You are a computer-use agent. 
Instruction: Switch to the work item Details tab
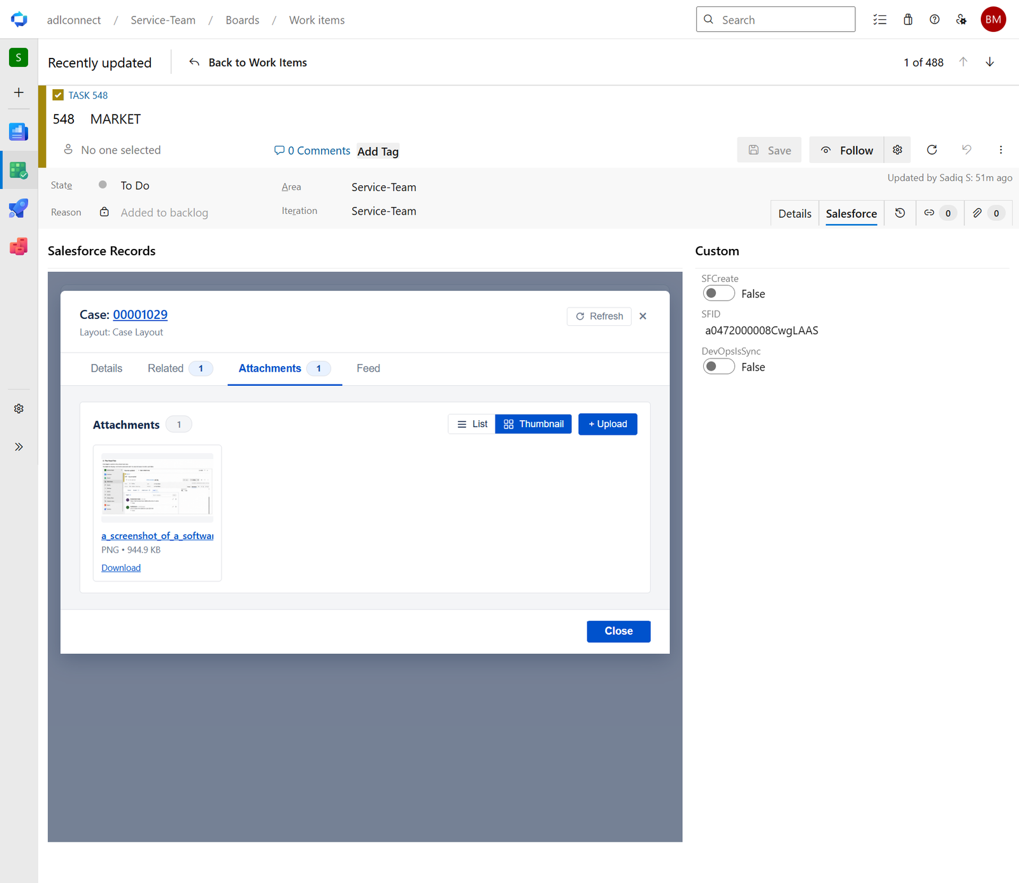click(795, 213)
